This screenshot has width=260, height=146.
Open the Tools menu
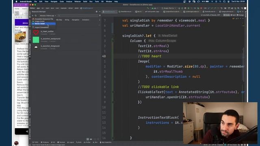click(97, 2)
